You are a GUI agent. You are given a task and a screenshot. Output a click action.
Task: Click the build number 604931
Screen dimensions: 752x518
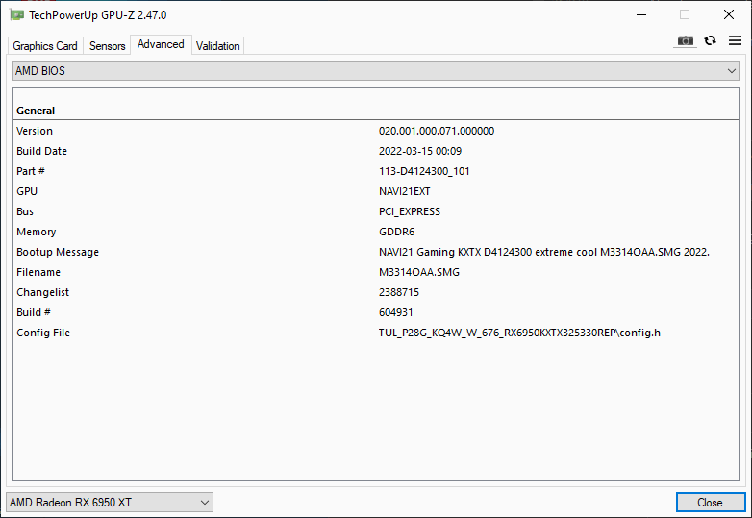click(x=395, y=312)
